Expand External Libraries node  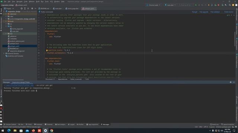click(4, 54)
